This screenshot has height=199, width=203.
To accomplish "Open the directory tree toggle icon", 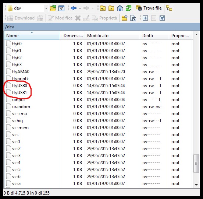I will tap(169, 8).
